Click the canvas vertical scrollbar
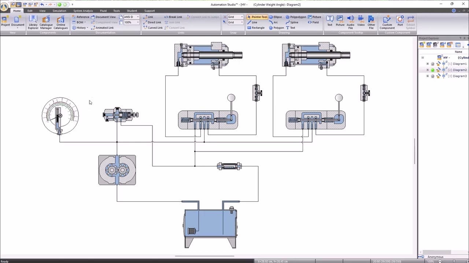Image resolution: width=469 pixels, height=263 pixels. point(415,151)
